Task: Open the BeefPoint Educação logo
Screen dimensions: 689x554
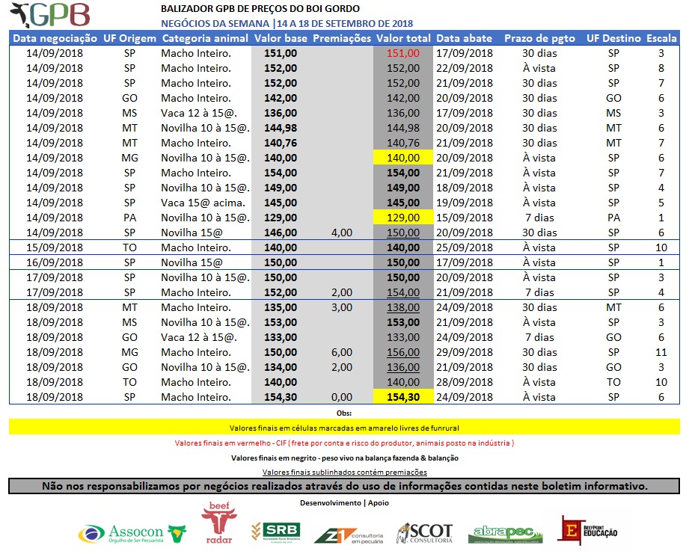Action: (587, 530)
